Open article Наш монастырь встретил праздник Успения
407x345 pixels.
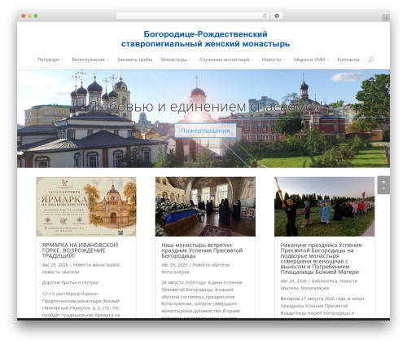(x=202, y=250)
